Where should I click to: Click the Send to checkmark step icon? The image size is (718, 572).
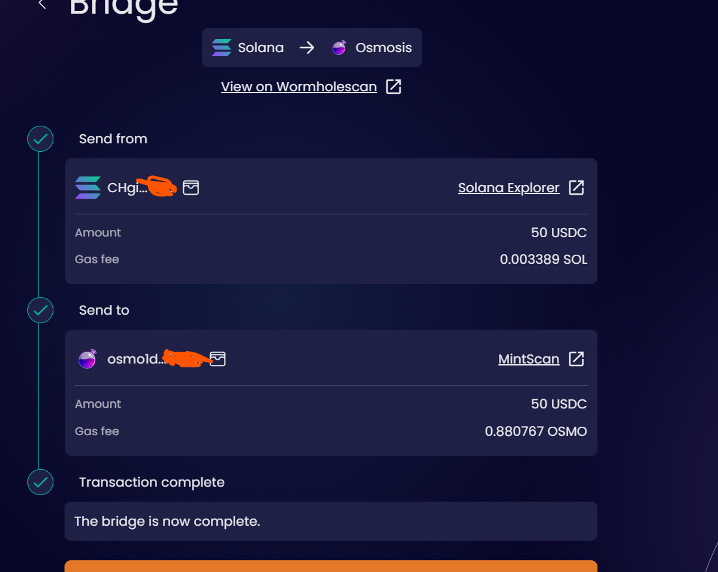[40, 310]
